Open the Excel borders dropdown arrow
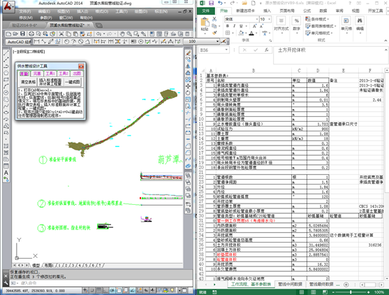389x295 pixels. (233, 33)
